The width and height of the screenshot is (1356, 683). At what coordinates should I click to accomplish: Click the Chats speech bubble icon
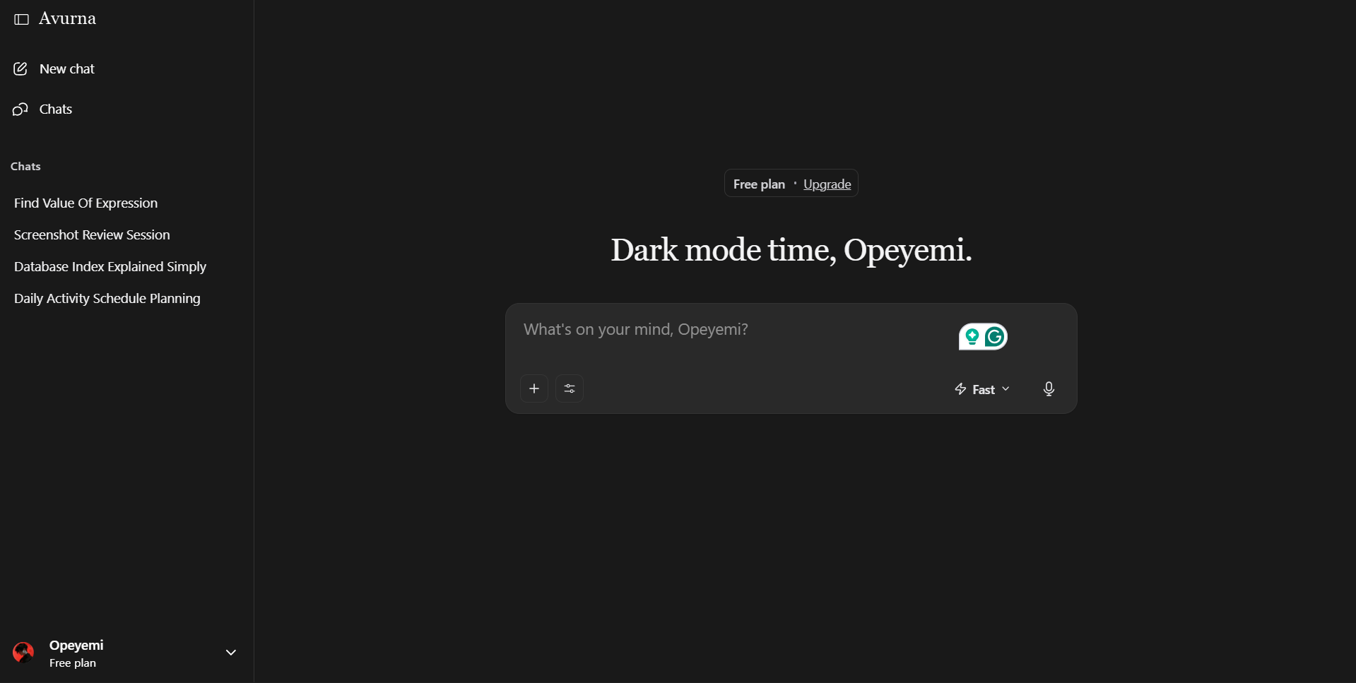coord(20,109)
